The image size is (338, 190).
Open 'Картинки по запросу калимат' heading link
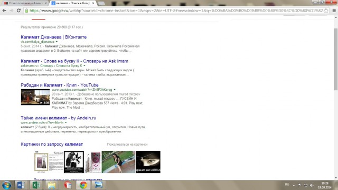pyautogui.click(x=52, y=144)
